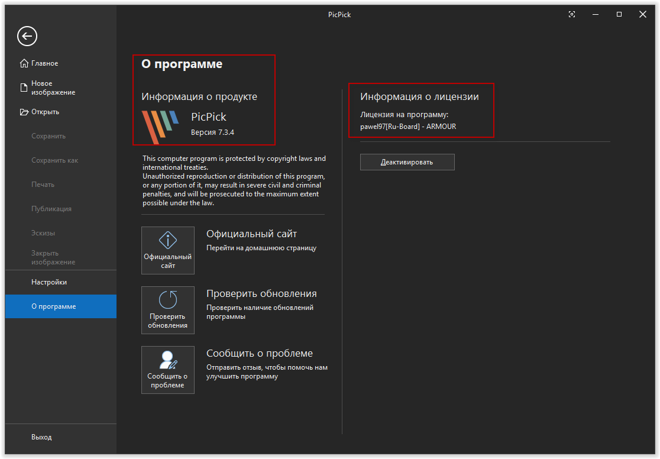Click Закрыть изображение menu entry
The width and height of the screenshot is (660, 459).
[60, 257]
